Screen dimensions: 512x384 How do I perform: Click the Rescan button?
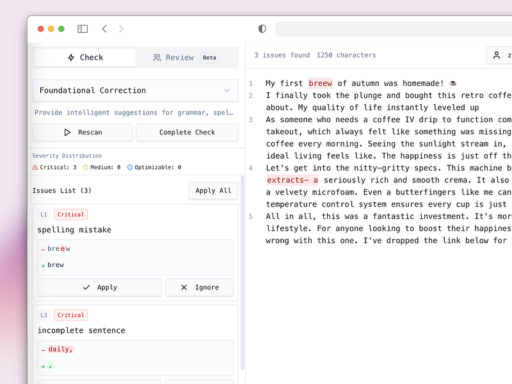(x=83, y=132)
